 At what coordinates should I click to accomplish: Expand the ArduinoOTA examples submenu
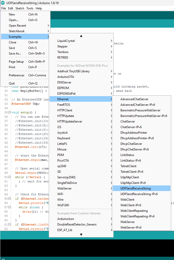coord(81,77)
